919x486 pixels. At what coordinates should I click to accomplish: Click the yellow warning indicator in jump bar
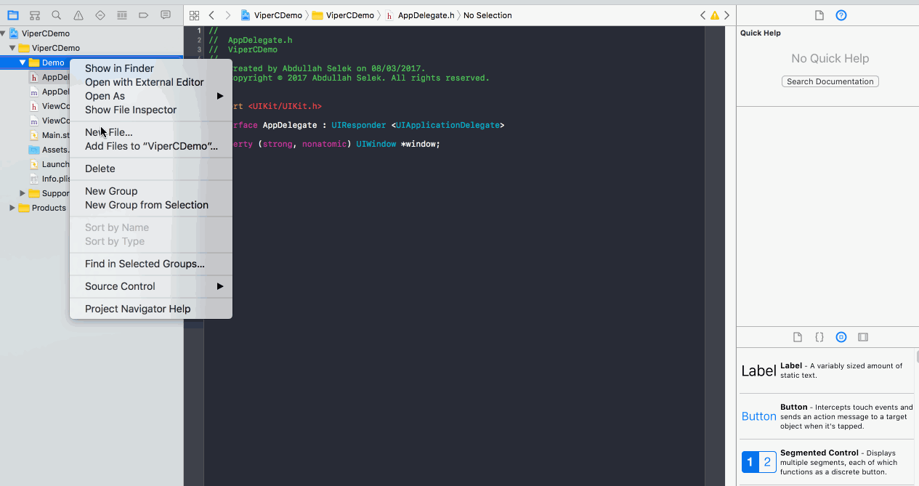tap(715, 15)
